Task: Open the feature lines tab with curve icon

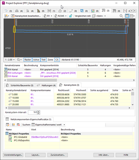Action: 73,11
